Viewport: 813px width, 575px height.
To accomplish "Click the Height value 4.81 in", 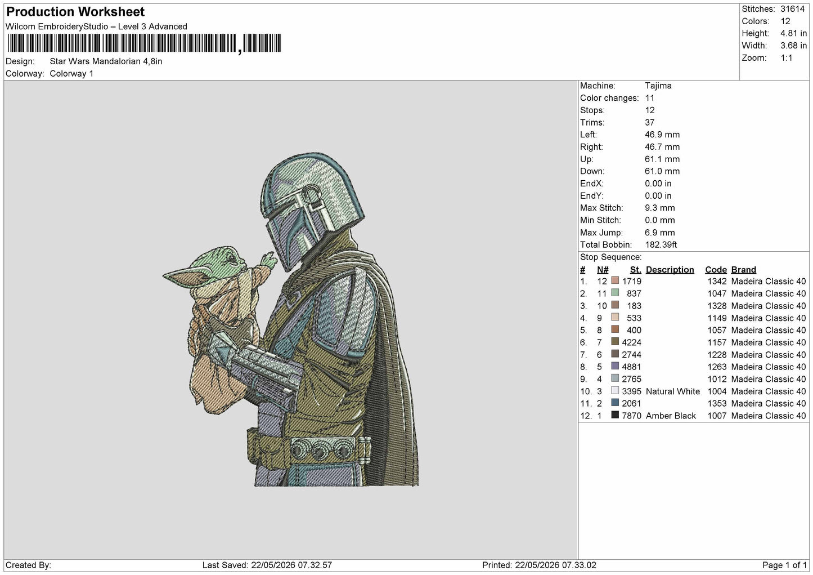I will tap(793, 34).
